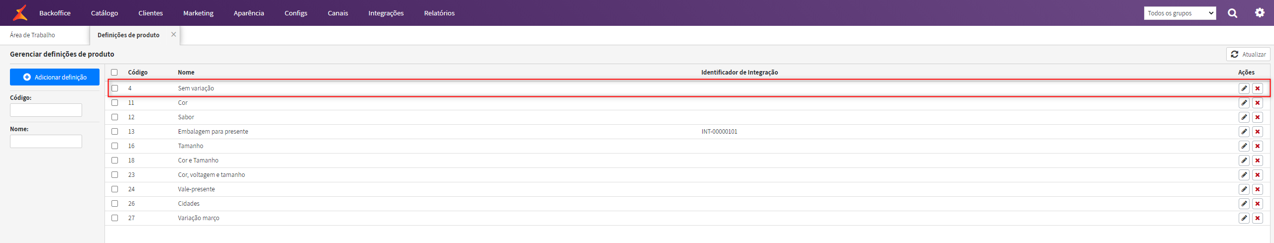Delete the 'Sem variação' definition
This screenshot has width=1274, height=243.
(1258, 88)
